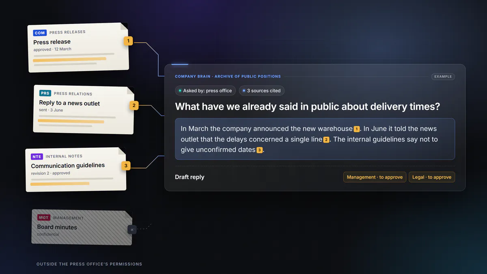Click the 'PRESS RELEASES' category label
Image resolution: width=487 pixels, height=274 pixels.
click(67, 32)
